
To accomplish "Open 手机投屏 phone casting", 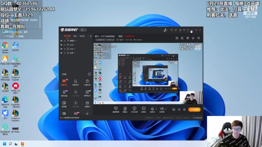I will [134, 110].
